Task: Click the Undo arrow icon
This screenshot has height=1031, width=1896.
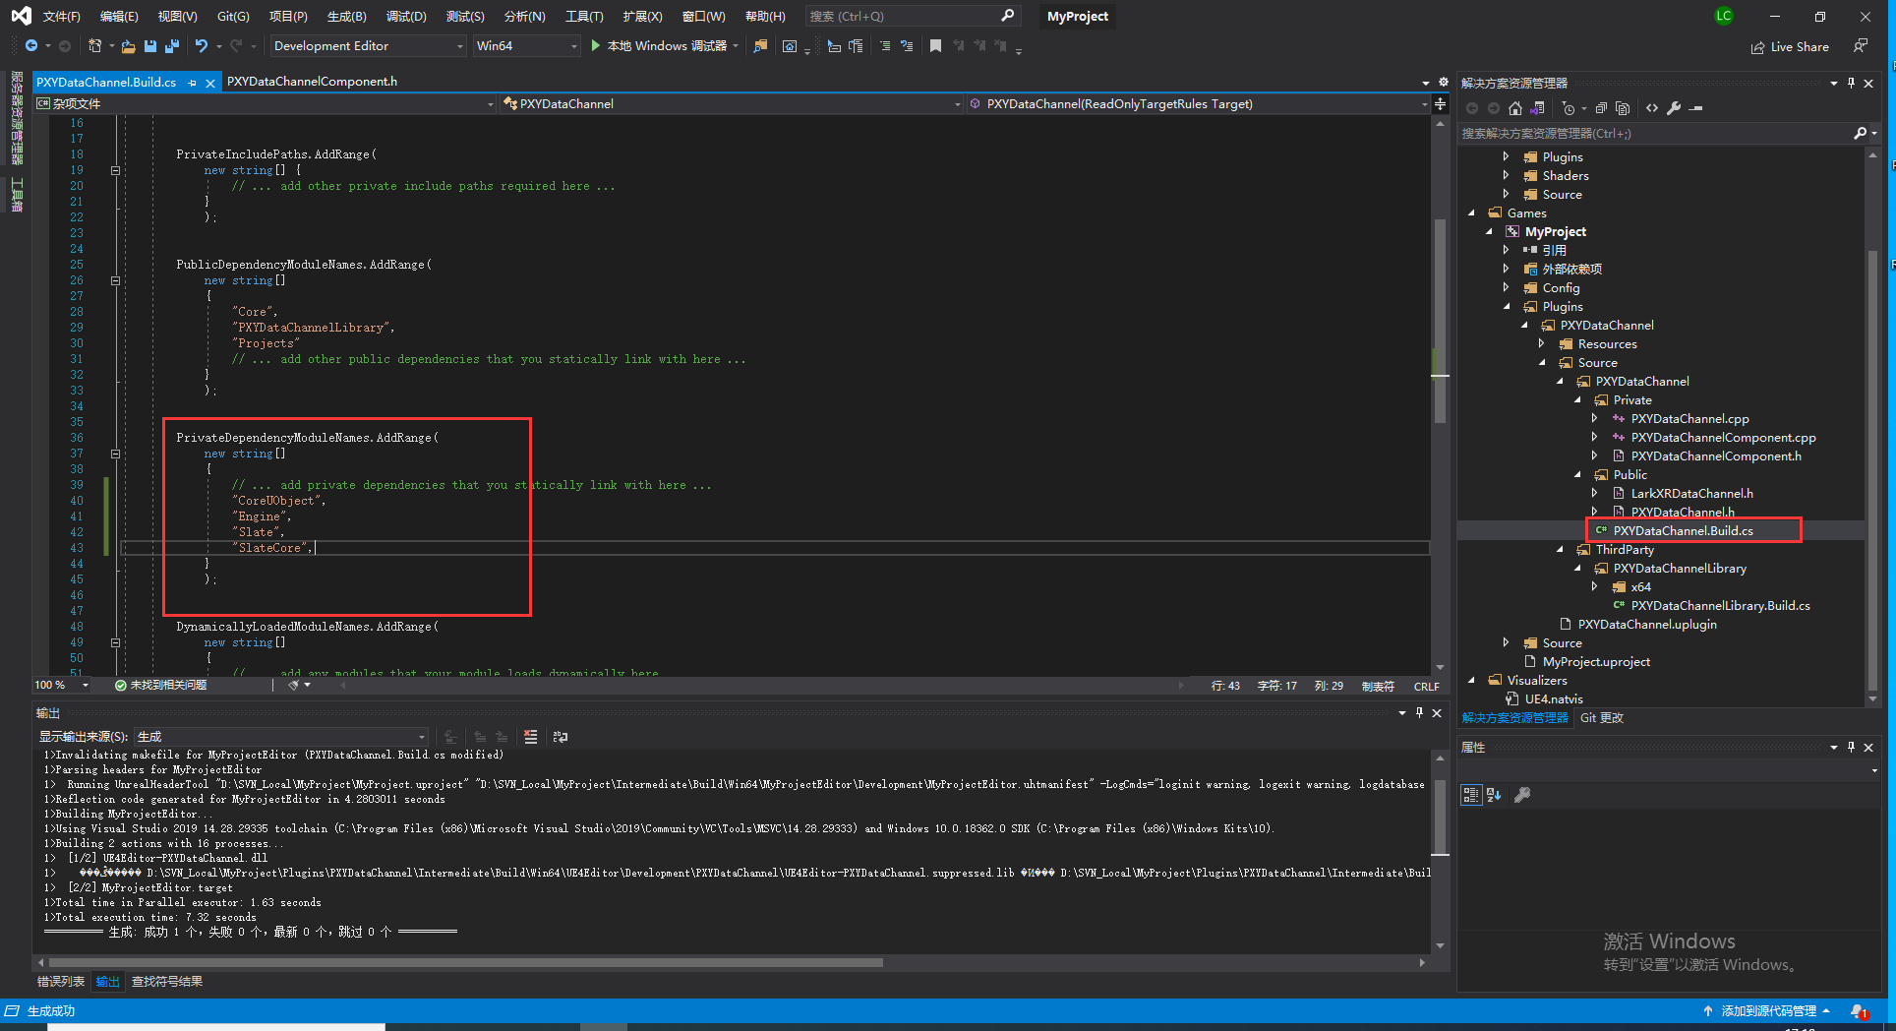Action: [201, 46]
